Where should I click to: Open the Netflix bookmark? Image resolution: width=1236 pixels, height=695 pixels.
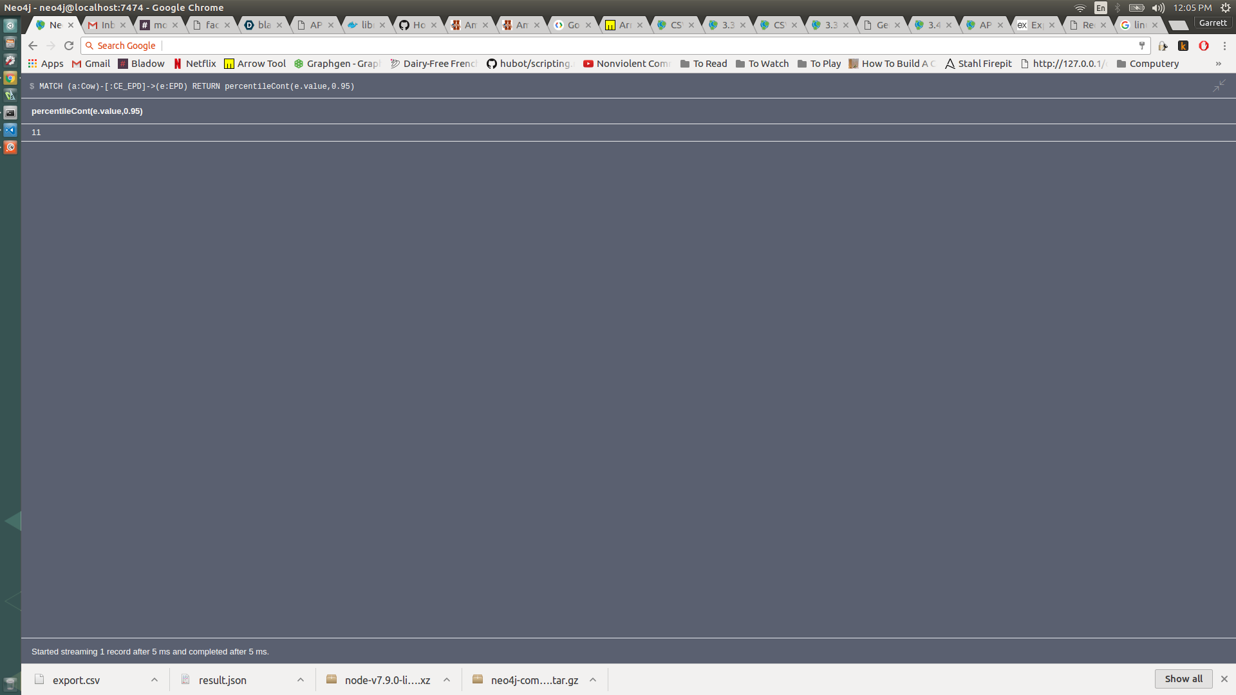pyautogui.click(x=194, y=64)
